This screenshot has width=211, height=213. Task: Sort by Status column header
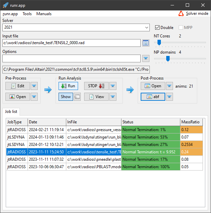151,122
